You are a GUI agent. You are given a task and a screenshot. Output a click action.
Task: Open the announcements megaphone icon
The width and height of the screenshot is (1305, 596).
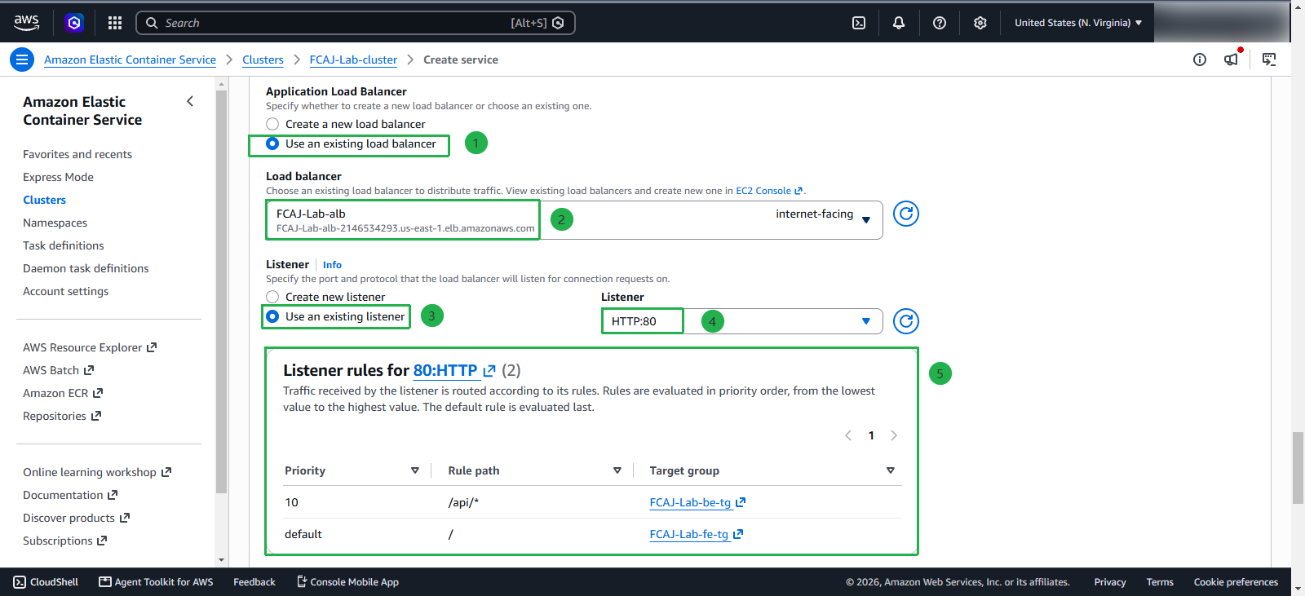[1232, 59]
